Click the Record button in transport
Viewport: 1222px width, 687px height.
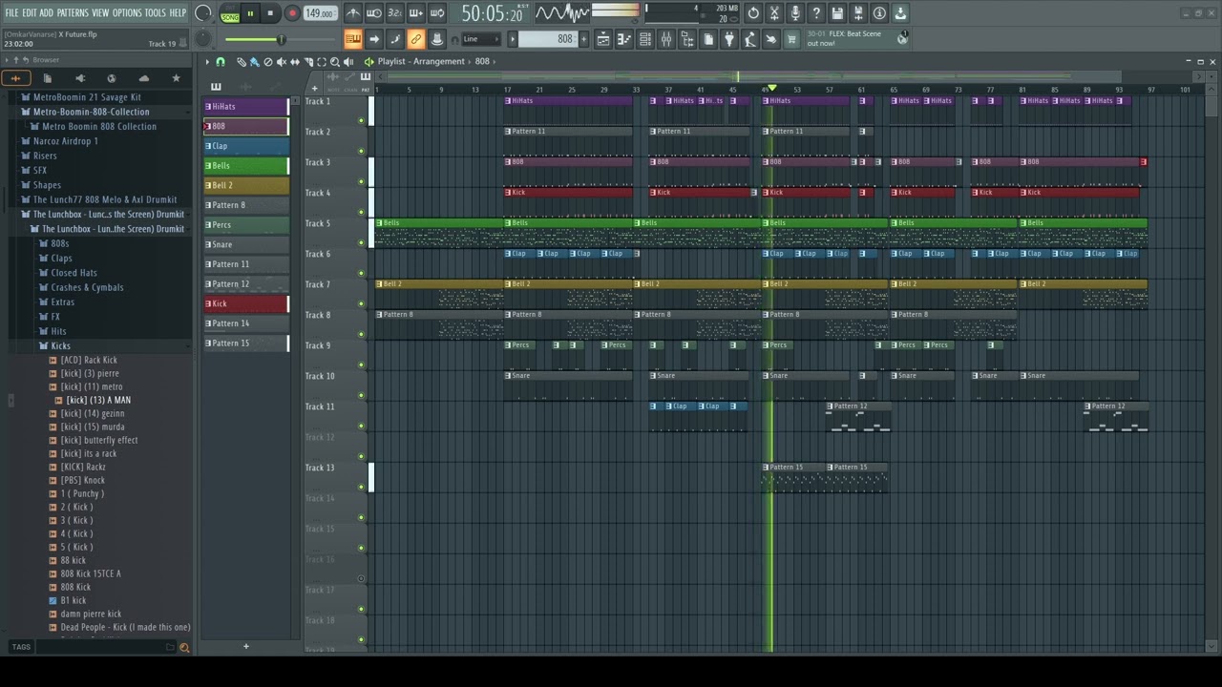[x=293, y=13]
